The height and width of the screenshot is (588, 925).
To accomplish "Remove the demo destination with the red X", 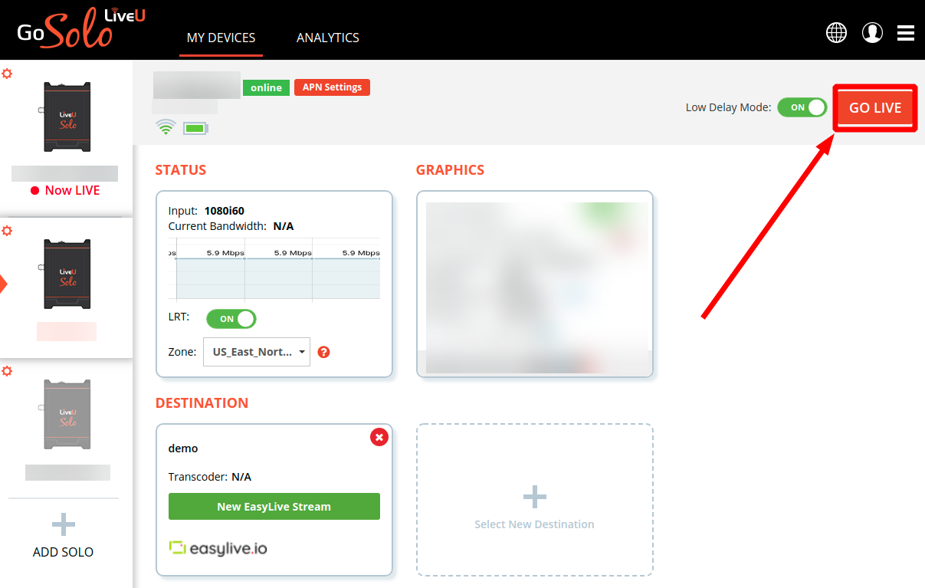I will (379, 437).
